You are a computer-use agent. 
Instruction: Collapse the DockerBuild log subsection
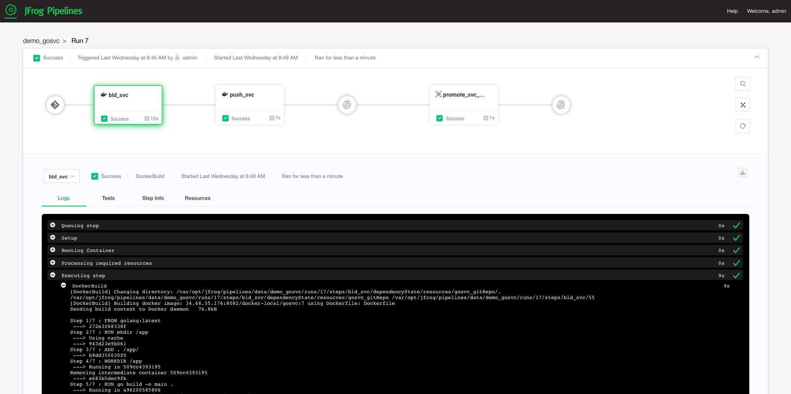(x=64, y=285)
